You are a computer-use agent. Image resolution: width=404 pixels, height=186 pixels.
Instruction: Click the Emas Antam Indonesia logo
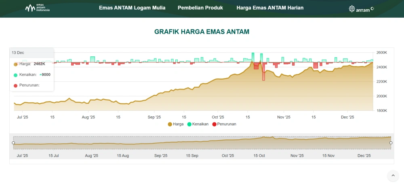coord(38,8)
